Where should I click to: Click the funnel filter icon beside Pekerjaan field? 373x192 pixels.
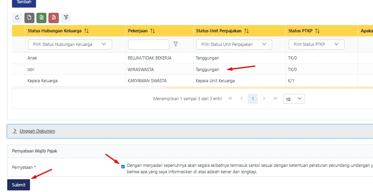coord(175,44)
